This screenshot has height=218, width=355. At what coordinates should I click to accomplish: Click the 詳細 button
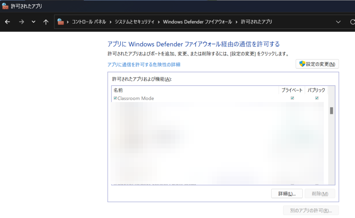(286, 194)
